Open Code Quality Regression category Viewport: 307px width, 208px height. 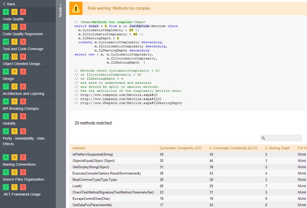(x=23, y=34)
